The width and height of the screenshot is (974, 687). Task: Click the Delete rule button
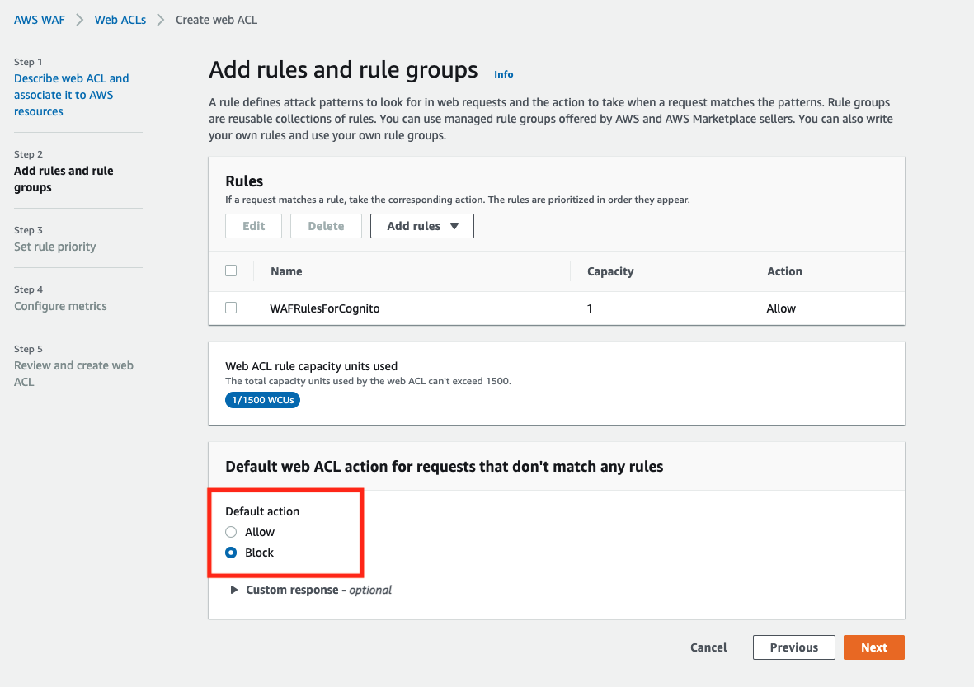[x=326, y=226]
